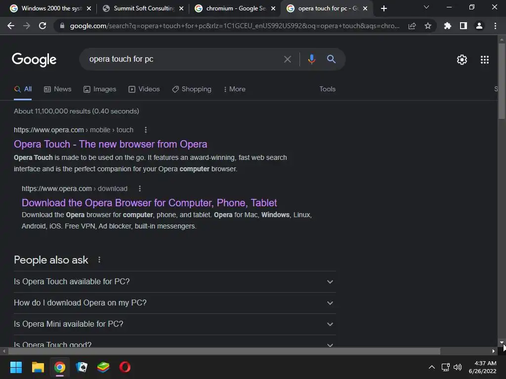Open the volume control in the tray

[x=458, y=367]
